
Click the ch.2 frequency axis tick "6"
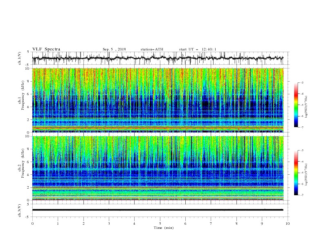coord(29,162)
